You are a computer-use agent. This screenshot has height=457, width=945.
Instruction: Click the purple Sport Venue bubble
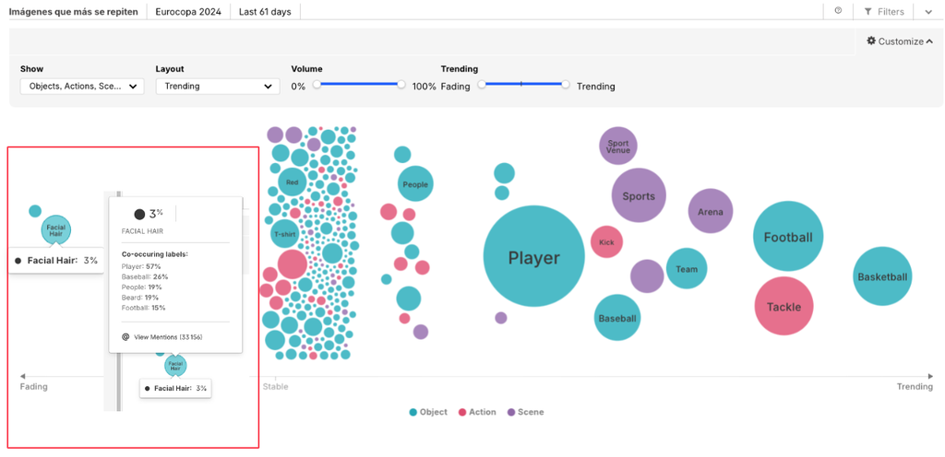click(618, 146)
